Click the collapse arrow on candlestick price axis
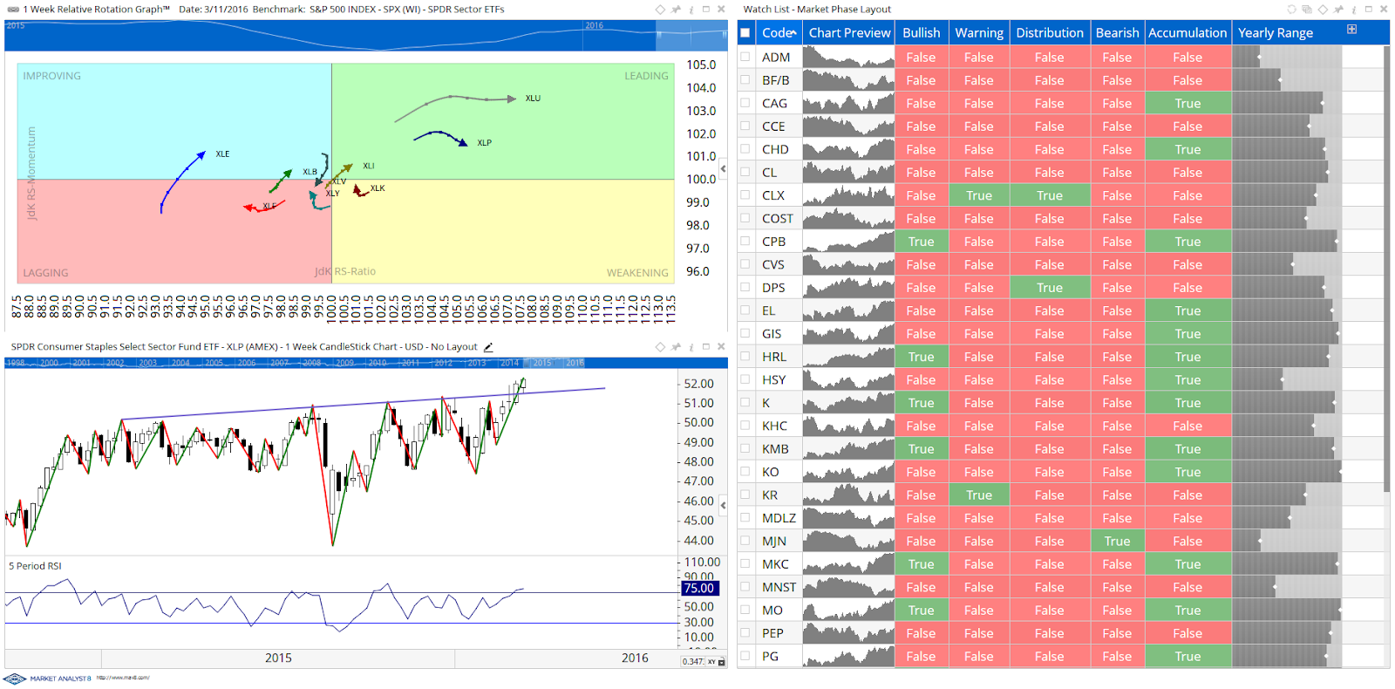Screen dimensions: 1395x689 [723, 505]
